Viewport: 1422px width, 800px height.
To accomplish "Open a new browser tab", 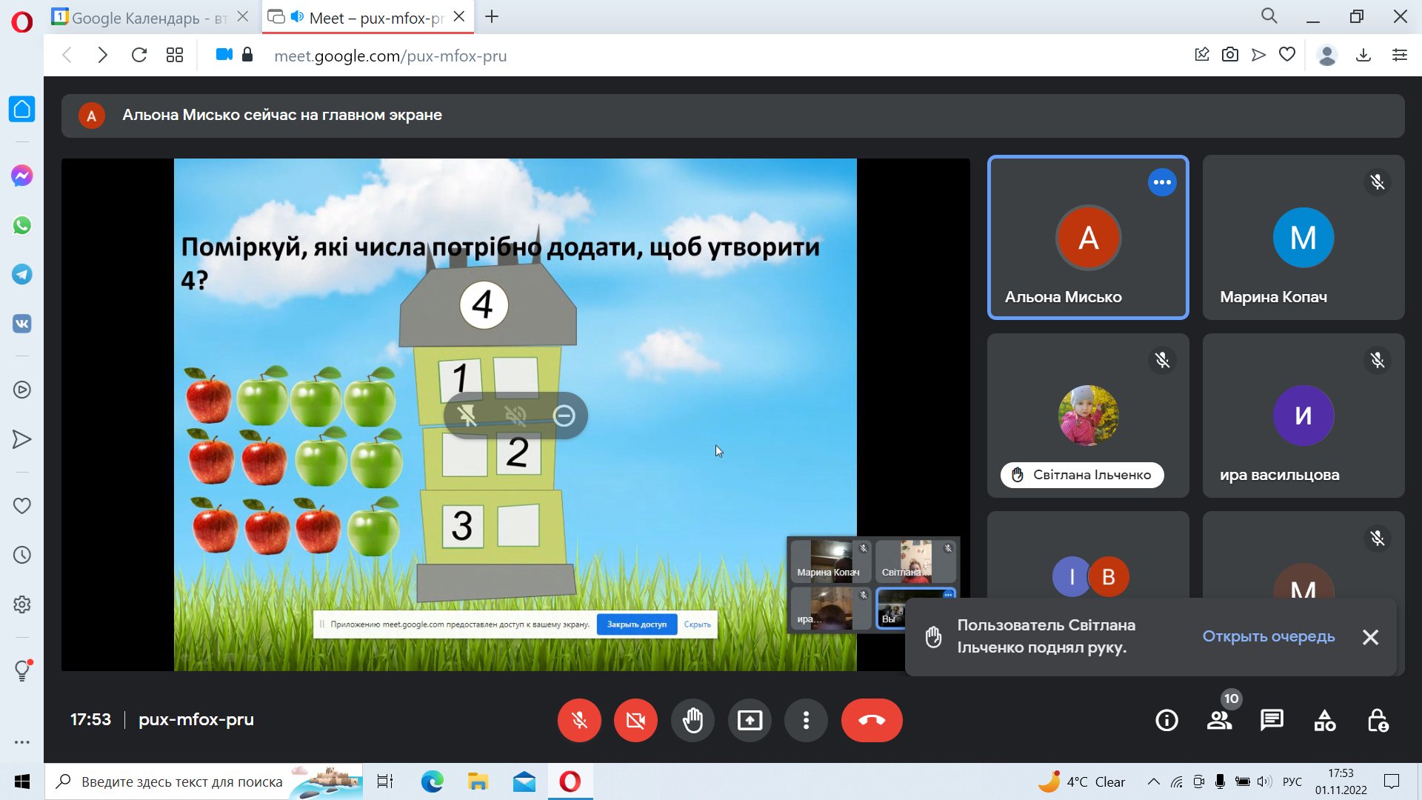I will click(491, 17).
